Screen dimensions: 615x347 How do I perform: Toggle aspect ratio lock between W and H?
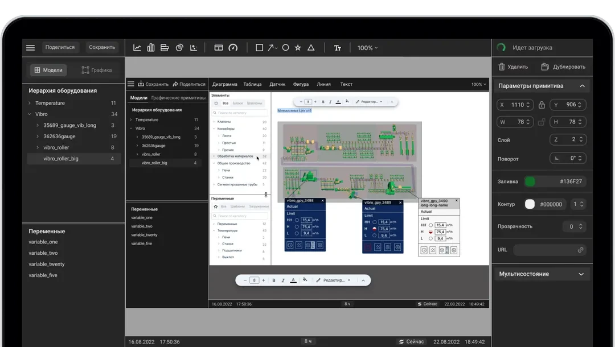(x=542, y=122)
